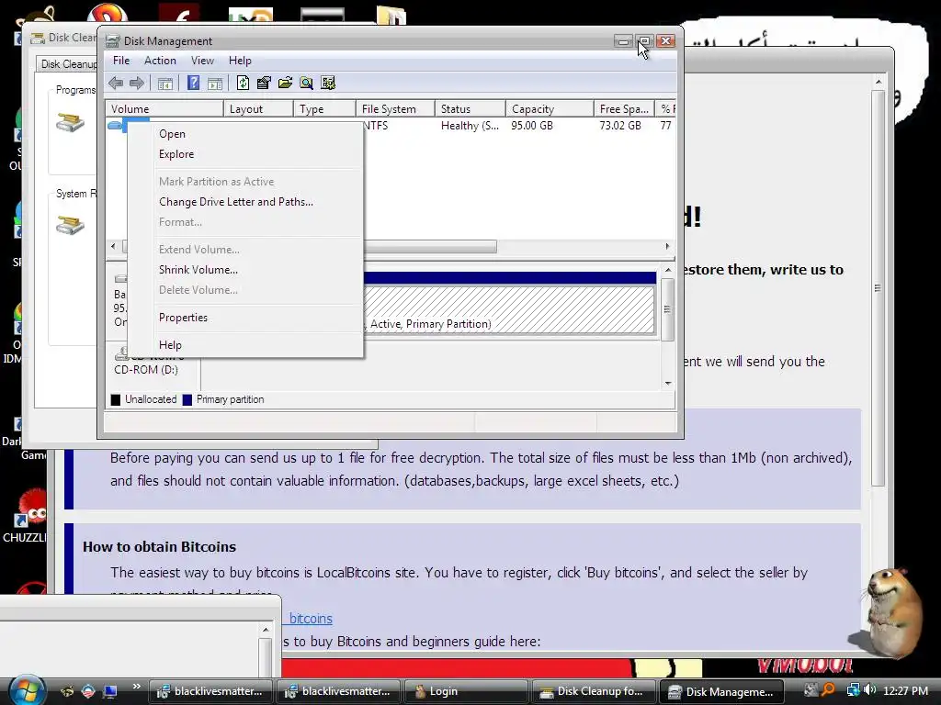
Task: Open the Windows Start orb
Action: click(x=27, y=690)
